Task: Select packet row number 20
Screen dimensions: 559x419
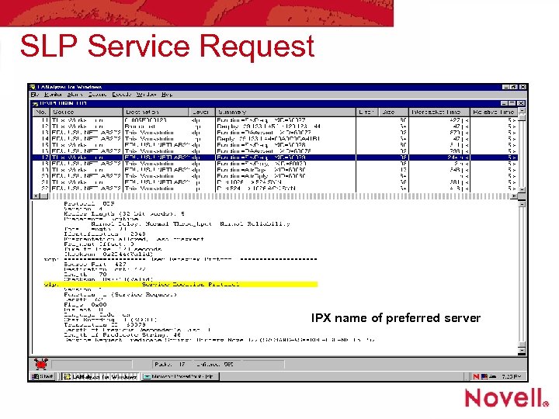Action: point(275,176)
